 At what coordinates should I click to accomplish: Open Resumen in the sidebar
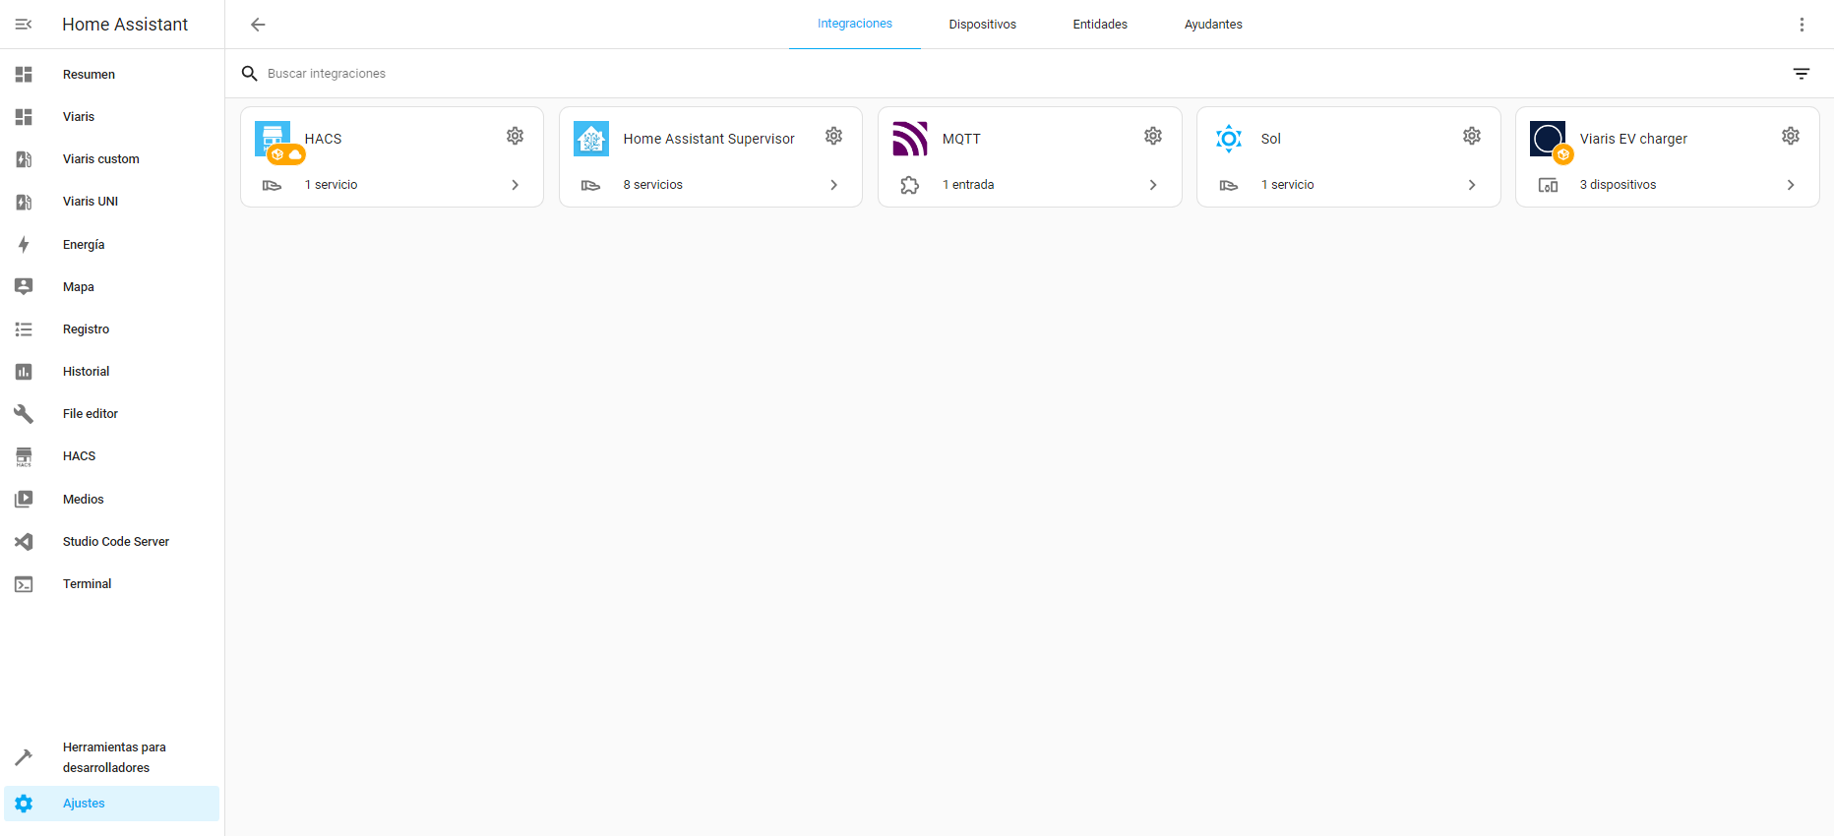[89, 75]
